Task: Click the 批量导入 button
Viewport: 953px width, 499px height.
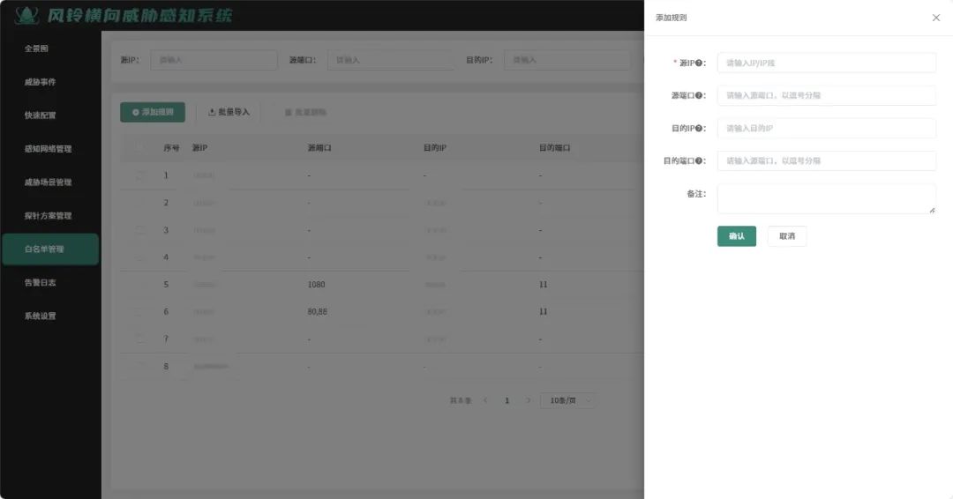Action: (229, 112)
